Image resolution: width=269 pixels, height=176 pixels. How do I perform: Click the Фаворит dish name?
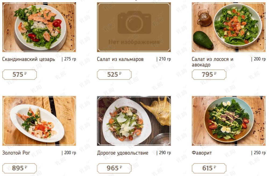coord(201,153)
